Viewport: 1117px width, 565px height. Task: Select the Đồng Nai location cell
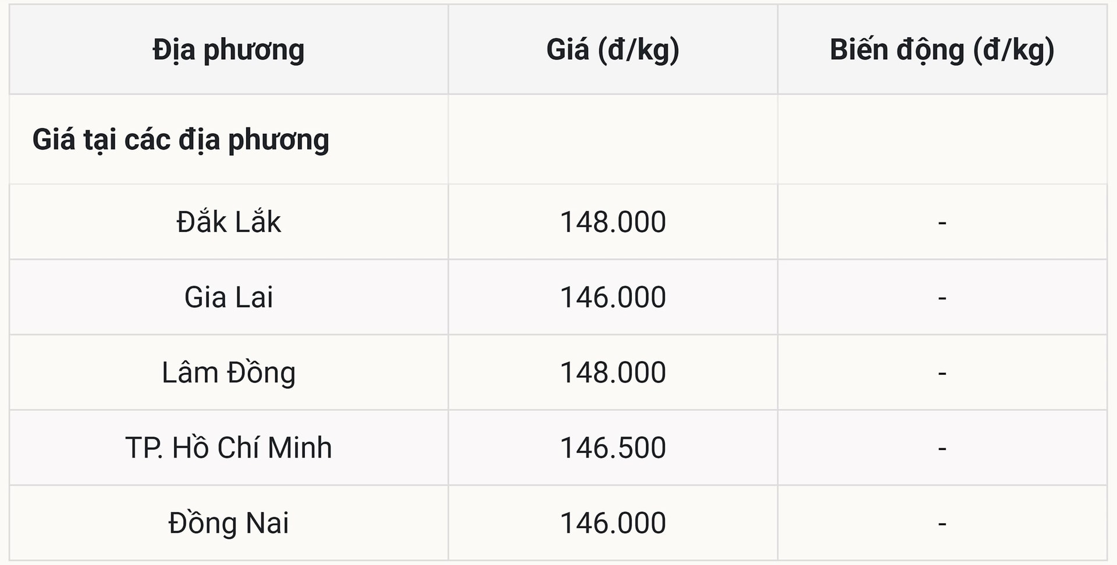(x=229, y=523)
